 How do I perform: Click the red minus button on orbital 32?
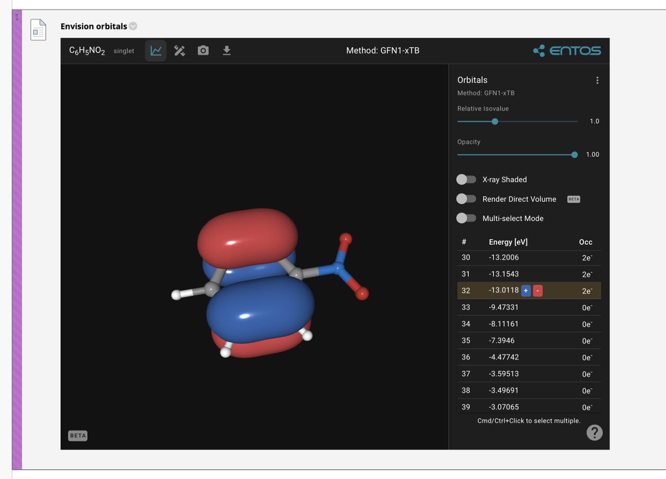click(x=536, y=290)
